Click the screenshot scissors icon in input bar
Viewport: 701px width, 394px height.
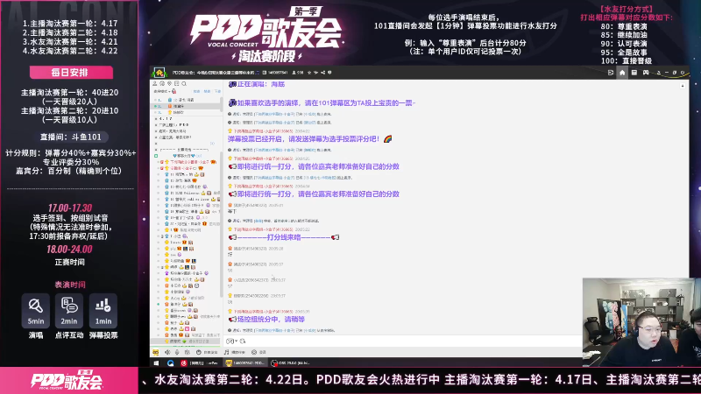click(x=243, y=341)
